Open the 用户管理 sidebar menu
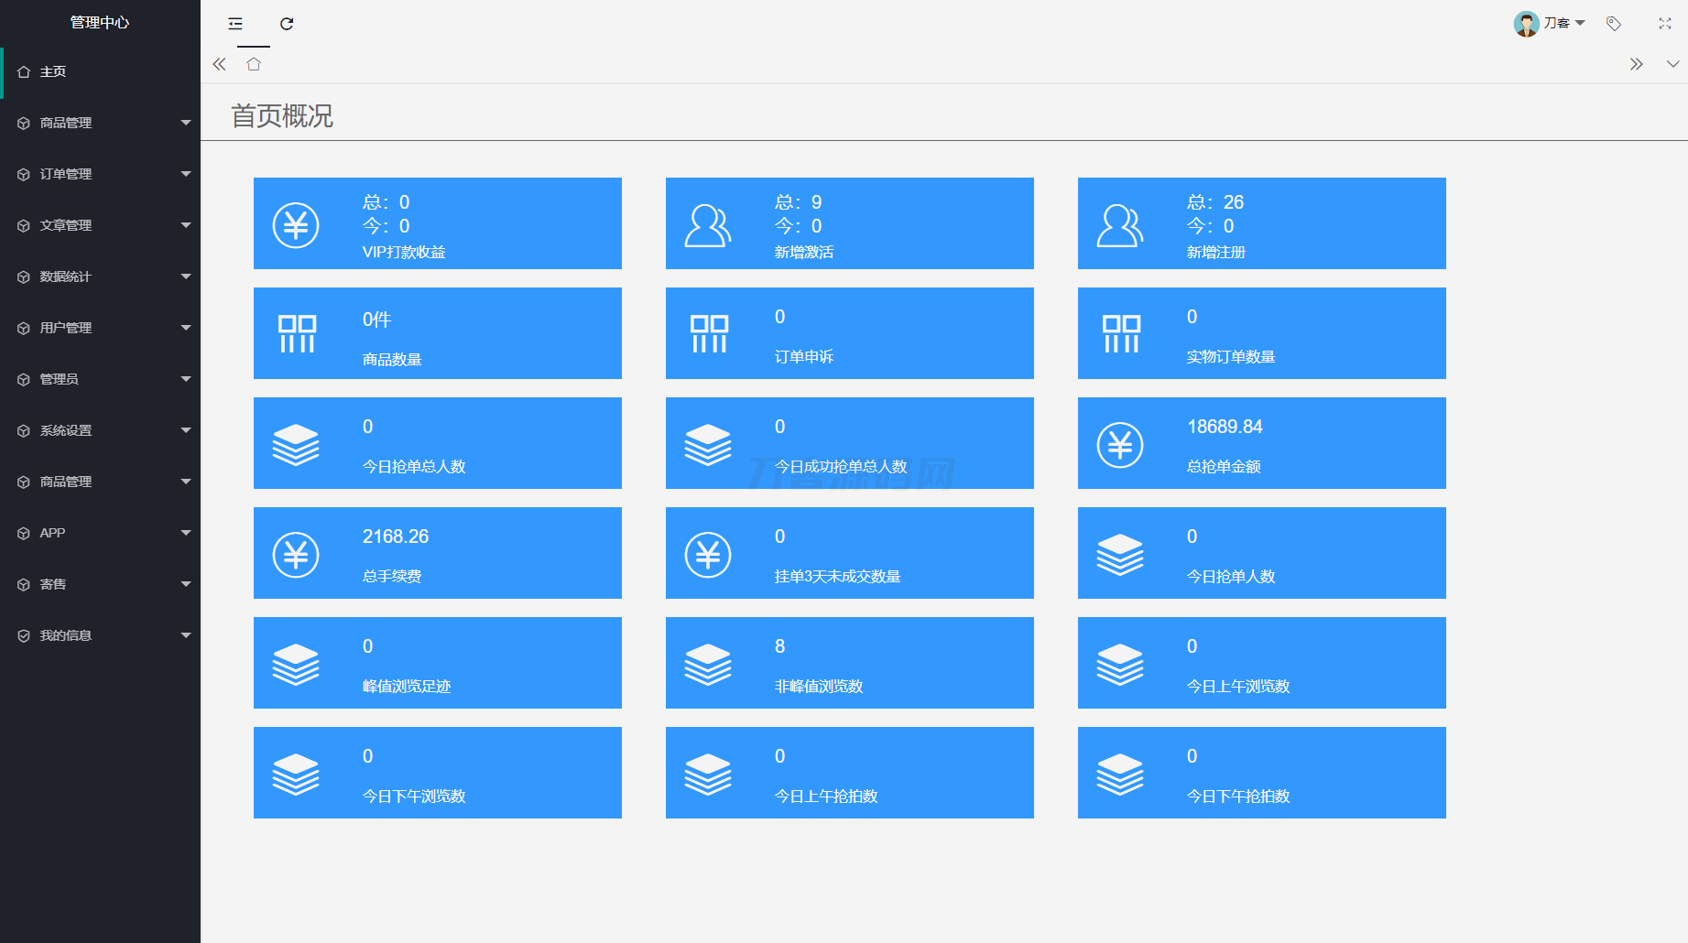 100,328
